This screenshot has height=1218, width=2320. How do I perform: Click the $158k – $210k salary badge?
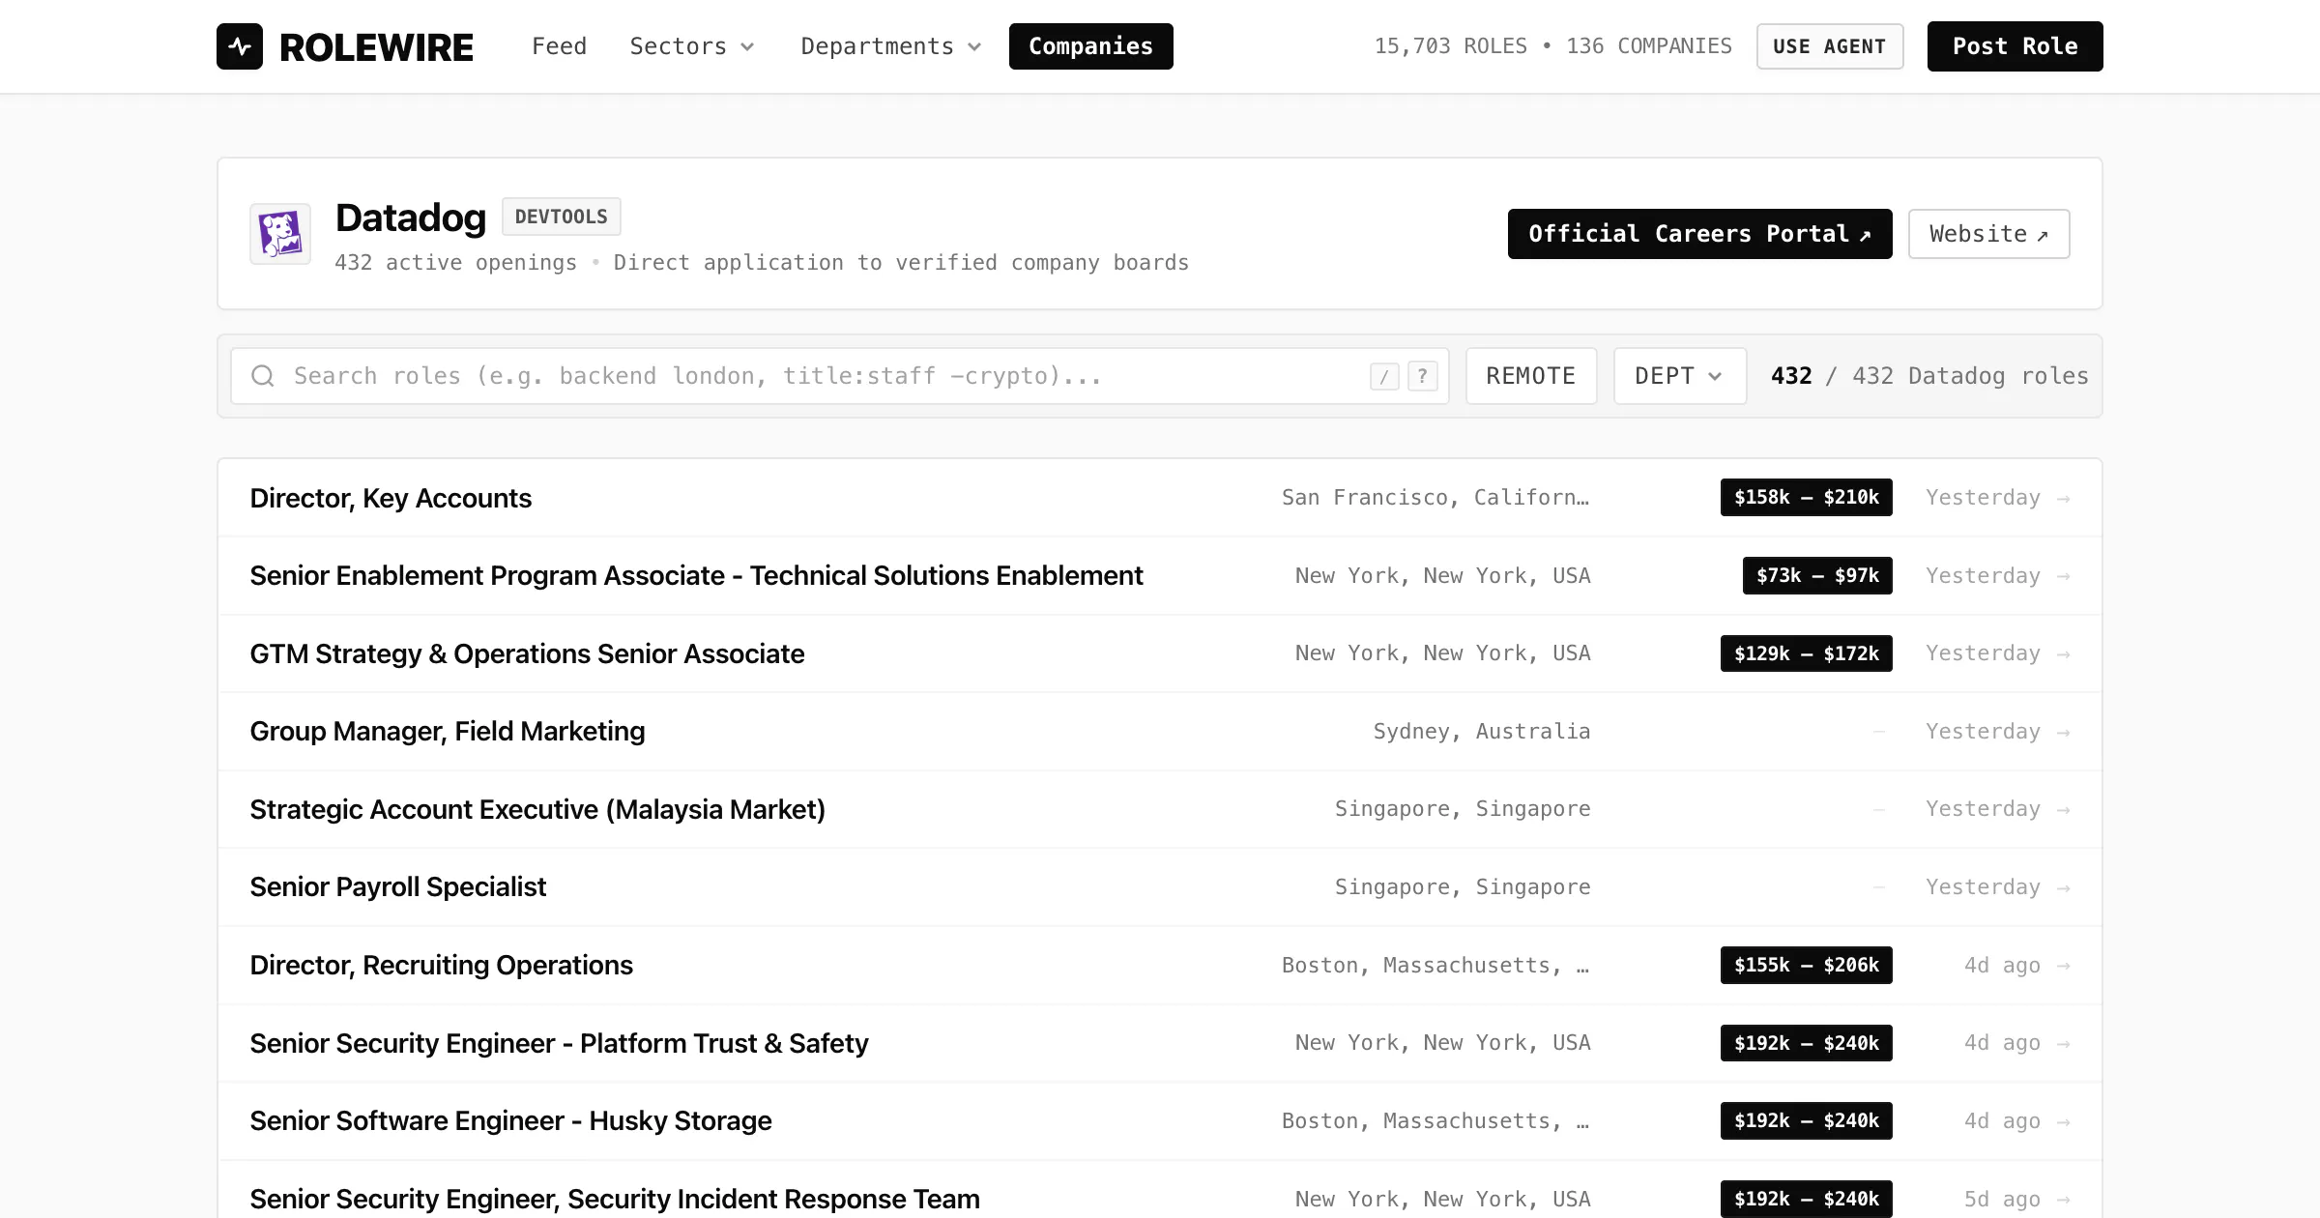[x=1807, y=498]
